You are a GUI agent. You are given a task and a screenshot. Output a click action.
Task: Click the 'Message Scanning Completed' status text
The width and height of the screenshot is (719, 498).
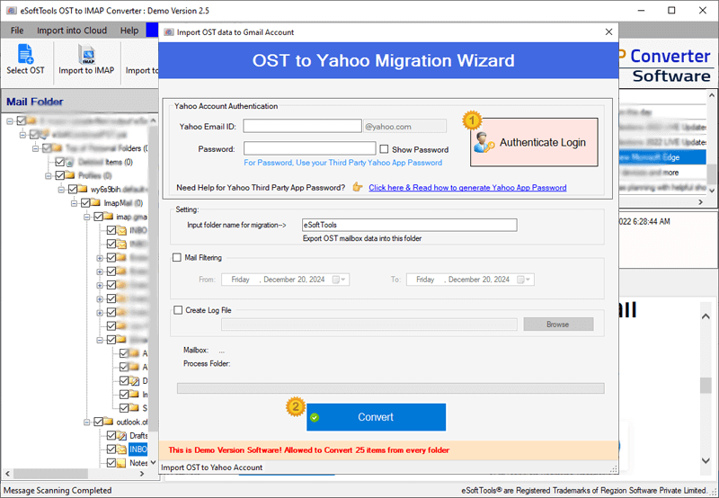(58, 490)
